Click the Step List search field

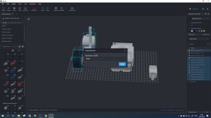[199, 44]
